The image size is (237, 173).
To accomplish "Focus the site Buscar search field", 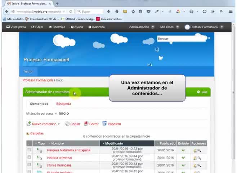I will coord(182,39).
